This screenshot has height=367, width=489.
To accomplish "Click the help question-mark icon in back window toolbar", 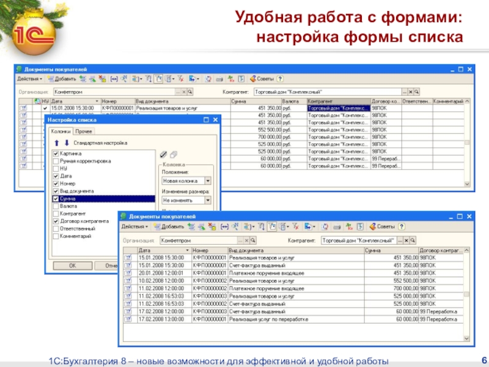I will click(x=280, y=79).
